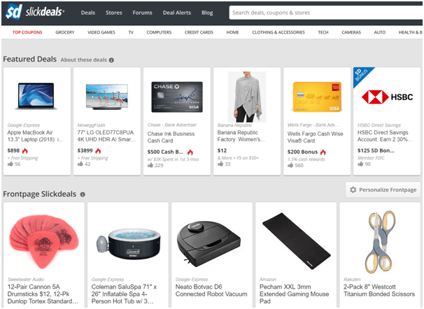Image resolution: width=424 pixels, height=309 pixels.
Task: Click the yellow Wells Fargo card image
Action: 317,97
